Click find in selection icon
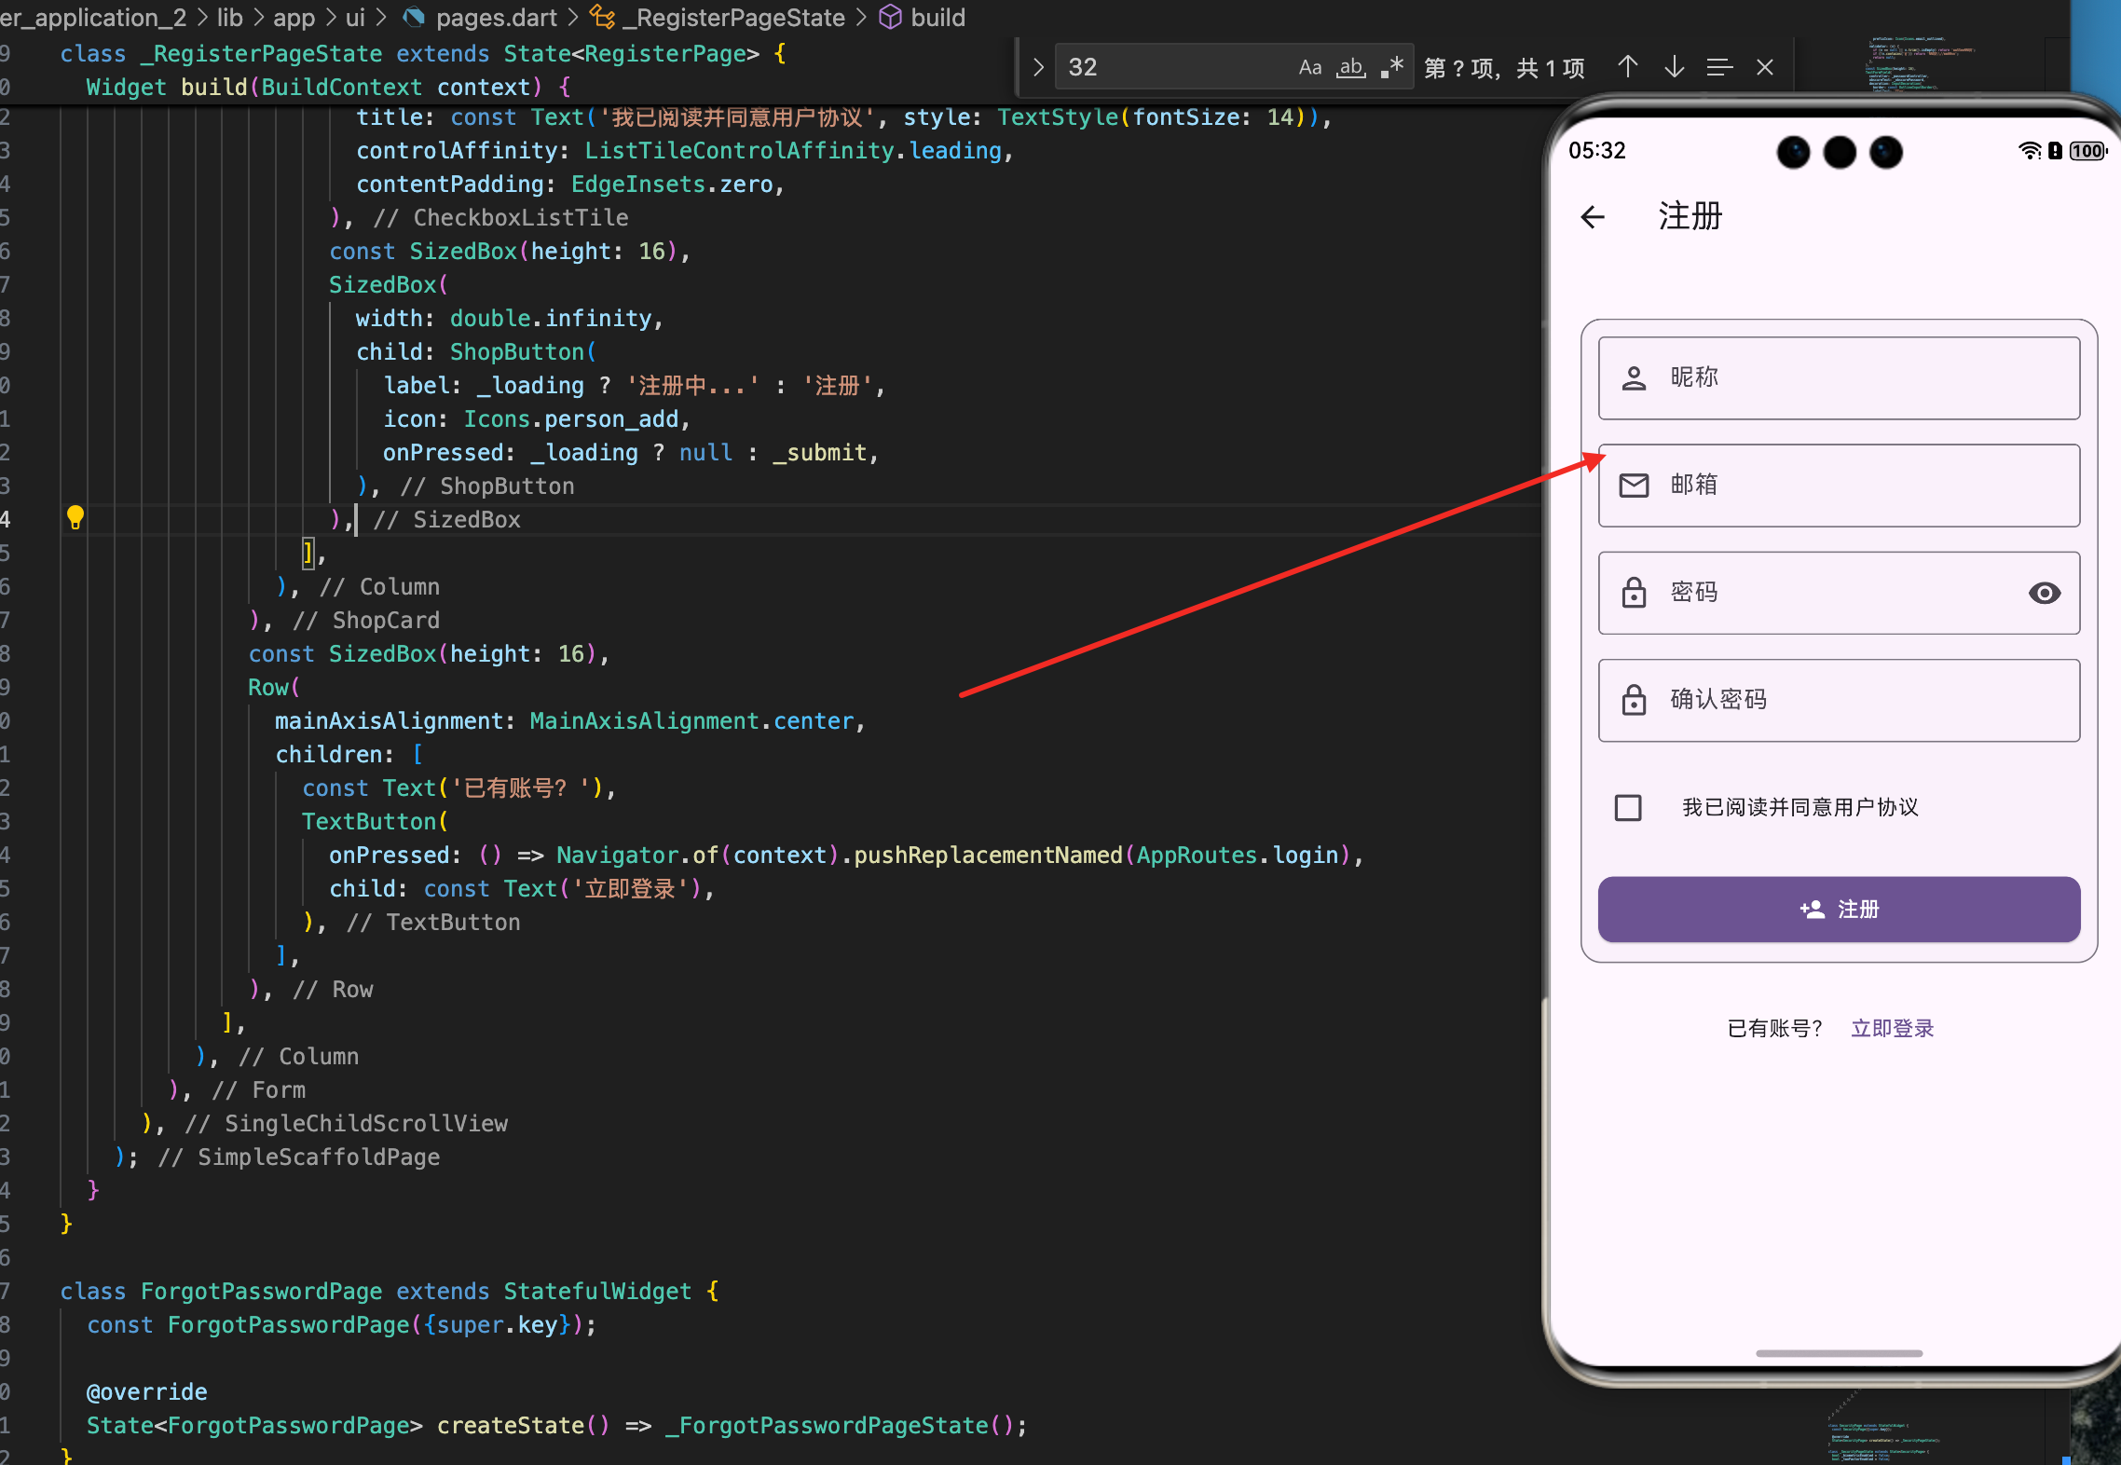 tap(1719, 67)
